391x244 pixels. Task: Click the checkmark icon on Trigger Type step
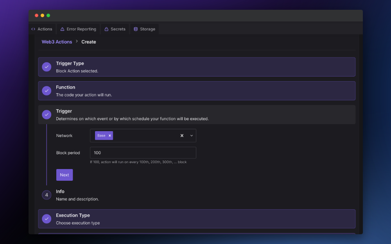click(x=47, y=67)
